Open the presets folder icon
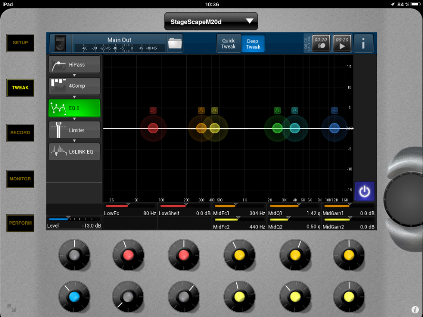The height and width of the screenshot is (317, 423). pos(175,43)
